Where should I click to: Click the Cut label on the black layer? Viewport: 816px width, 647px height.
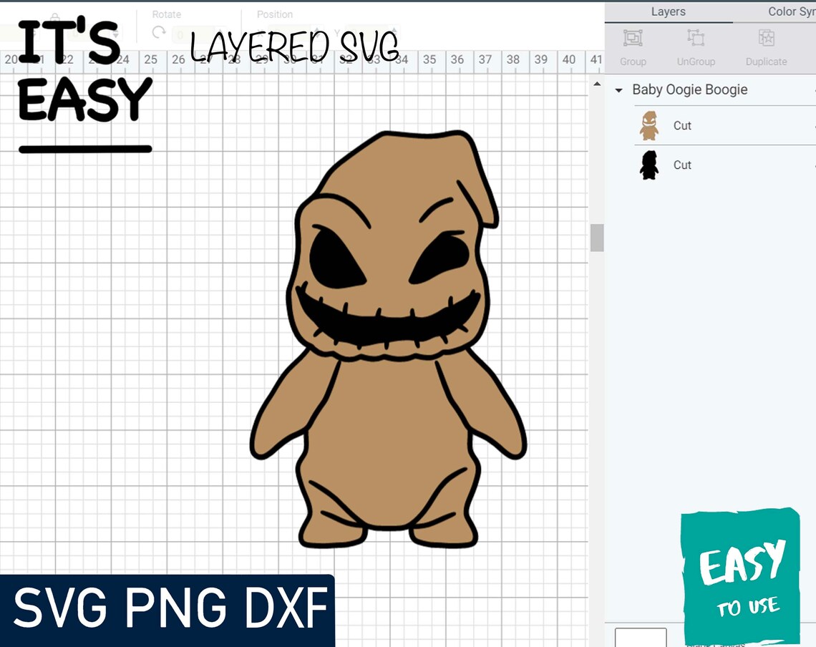click(681, 165)
